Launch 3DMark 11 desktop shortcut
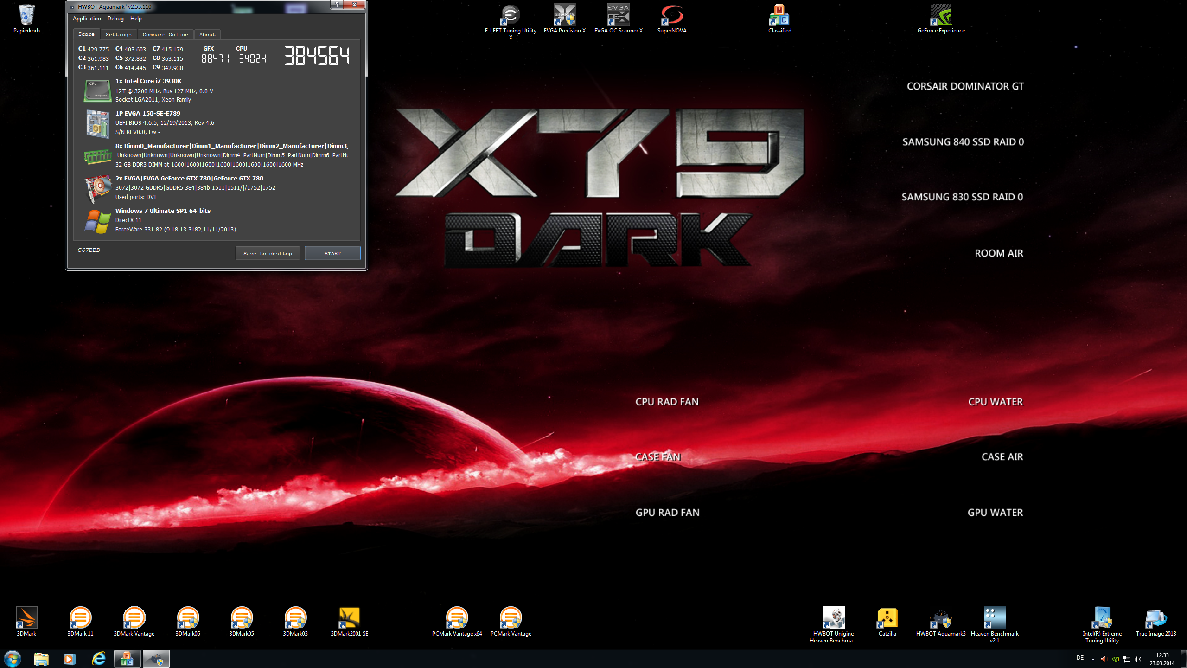The image size is (1187, 668). 80,622
